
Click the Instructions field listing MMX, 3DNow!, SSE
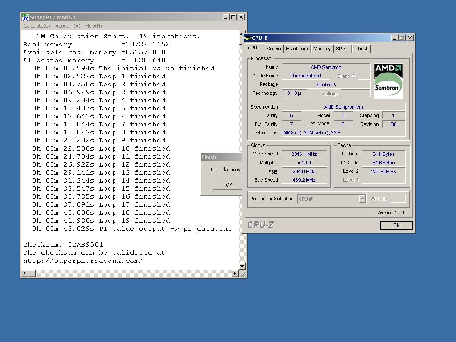pos(344,133)
